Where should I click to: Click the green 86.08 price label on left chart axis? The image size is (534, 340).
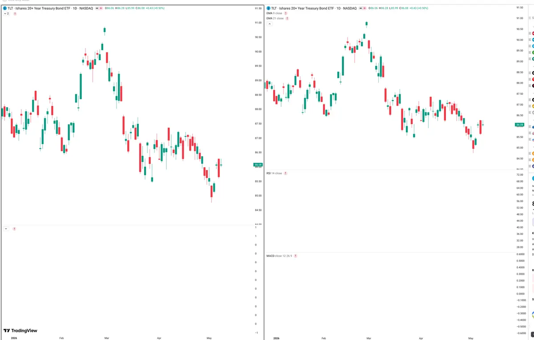[258, 165]
